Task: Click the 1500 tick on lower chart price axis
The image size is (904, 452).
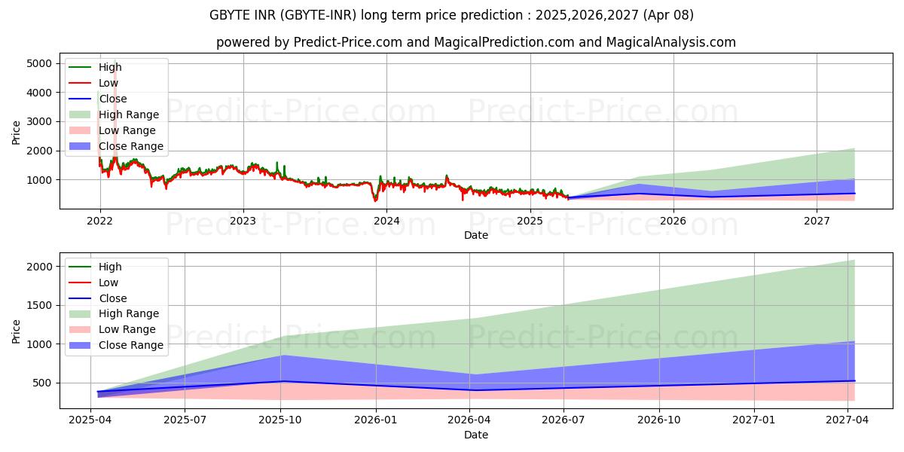Action: [41, 305]
